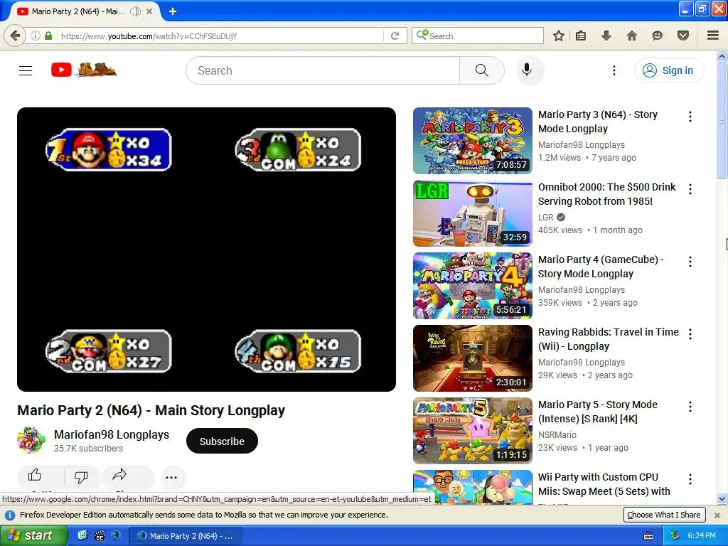Open options for Wii Party video
This screenshot has height=546, width=728.
point(690,479)
